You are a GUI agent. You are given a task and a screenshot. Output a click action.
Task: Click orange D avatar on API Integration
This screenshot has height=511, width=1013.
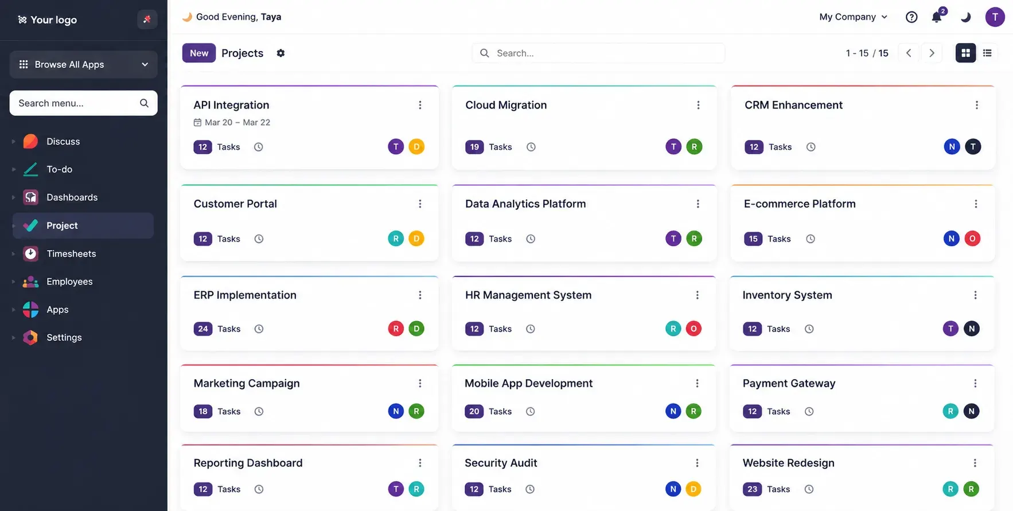tap(416, 147)
